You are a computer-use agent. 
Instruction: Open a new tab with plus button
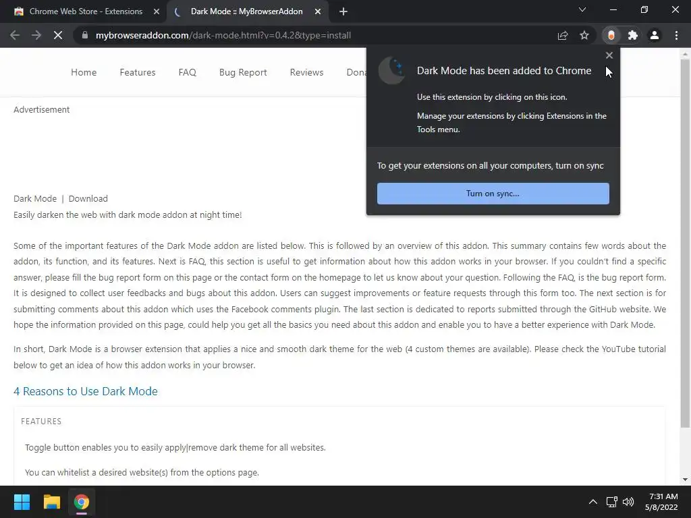click(343, 11)
